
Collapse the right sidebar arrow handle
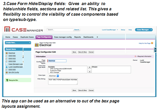click(x=155, y=50)
